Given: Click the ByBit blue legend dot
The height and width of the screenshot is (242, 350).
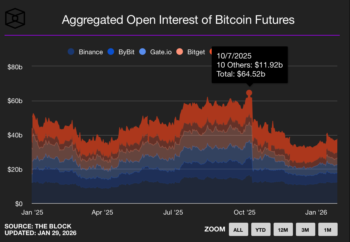Looking at the screenshot, I should pyautogui.click(x=111, y=52).
